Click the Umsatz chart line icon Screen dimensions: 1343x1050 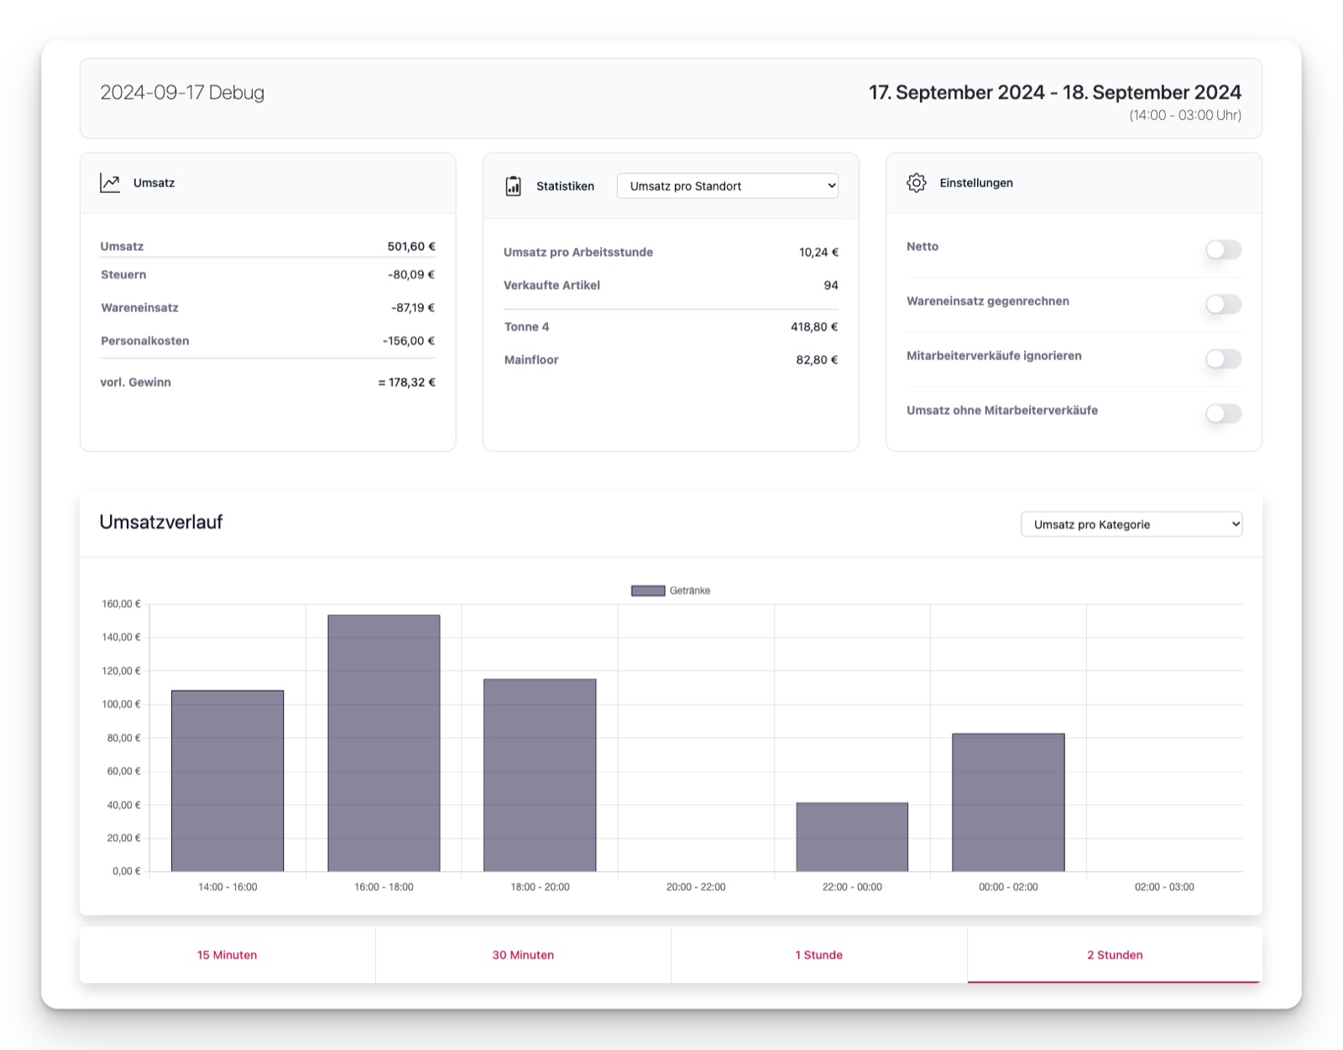[x=110, y=183]
